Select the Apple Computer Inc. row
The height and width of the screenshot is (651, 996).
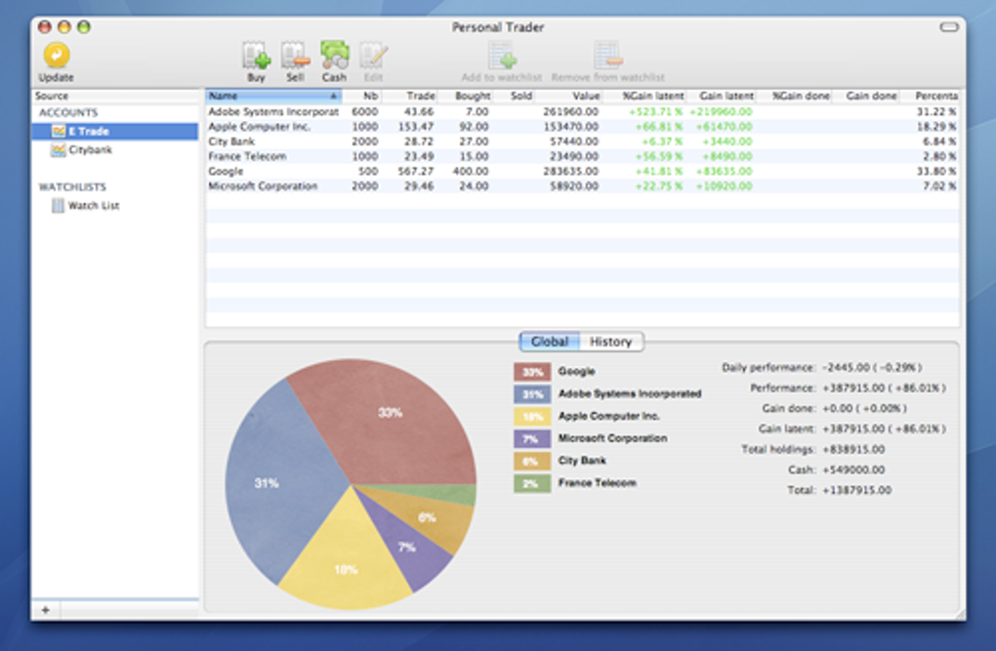582,127
